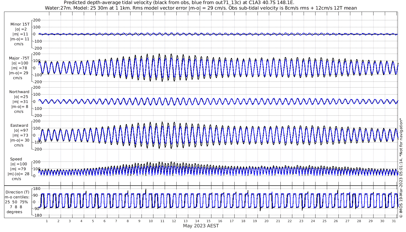This screenshot has height=232, width=406.
Task: Click the day "5" tick on date axis
Action: coord(93,221)
